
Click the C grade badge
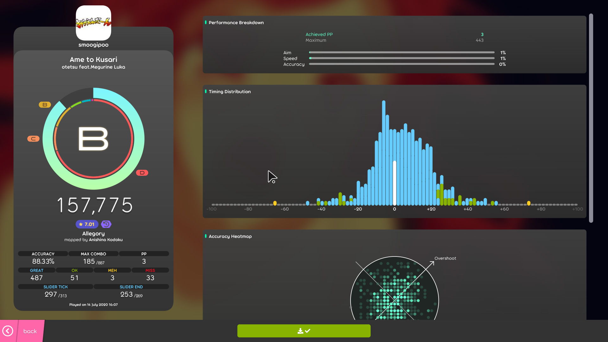coord(34,138)
